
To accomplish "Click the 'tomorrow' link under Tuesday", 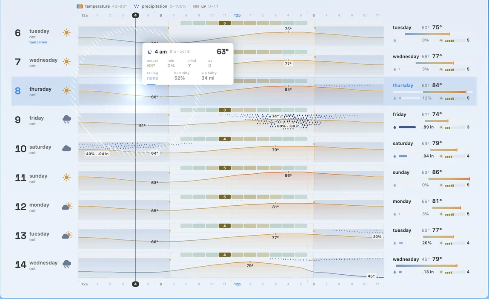I will click(x=38, y=42).
